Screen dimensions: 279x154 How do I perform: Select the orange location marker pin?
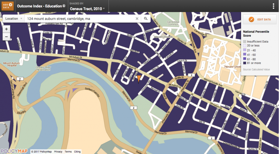point(139,79)
